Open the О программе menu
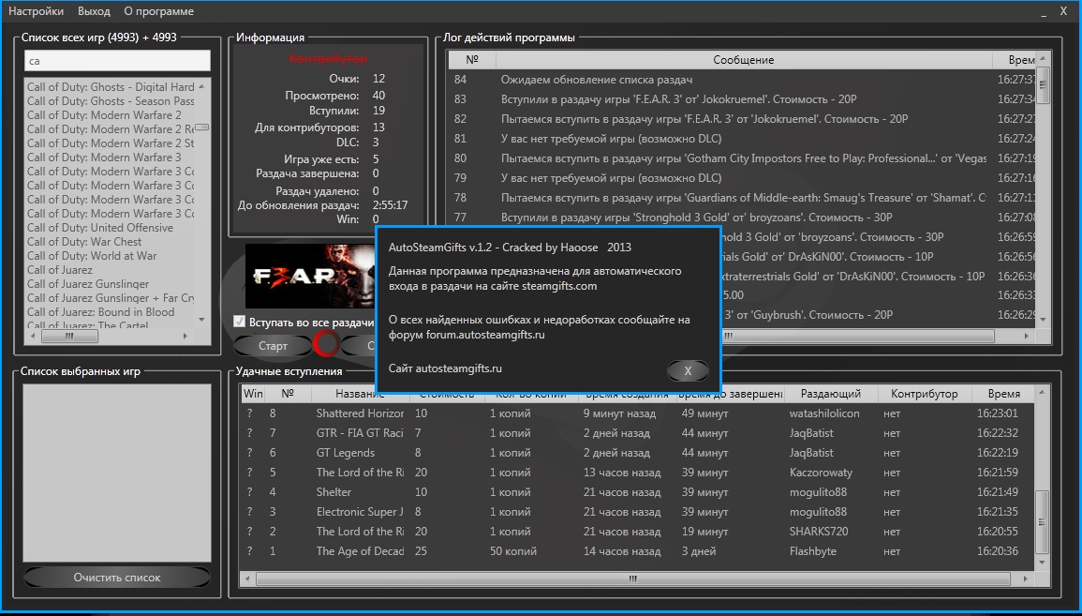Image resolution: width=1082 pixels, height=616 pixels. (x=158, y=11)
